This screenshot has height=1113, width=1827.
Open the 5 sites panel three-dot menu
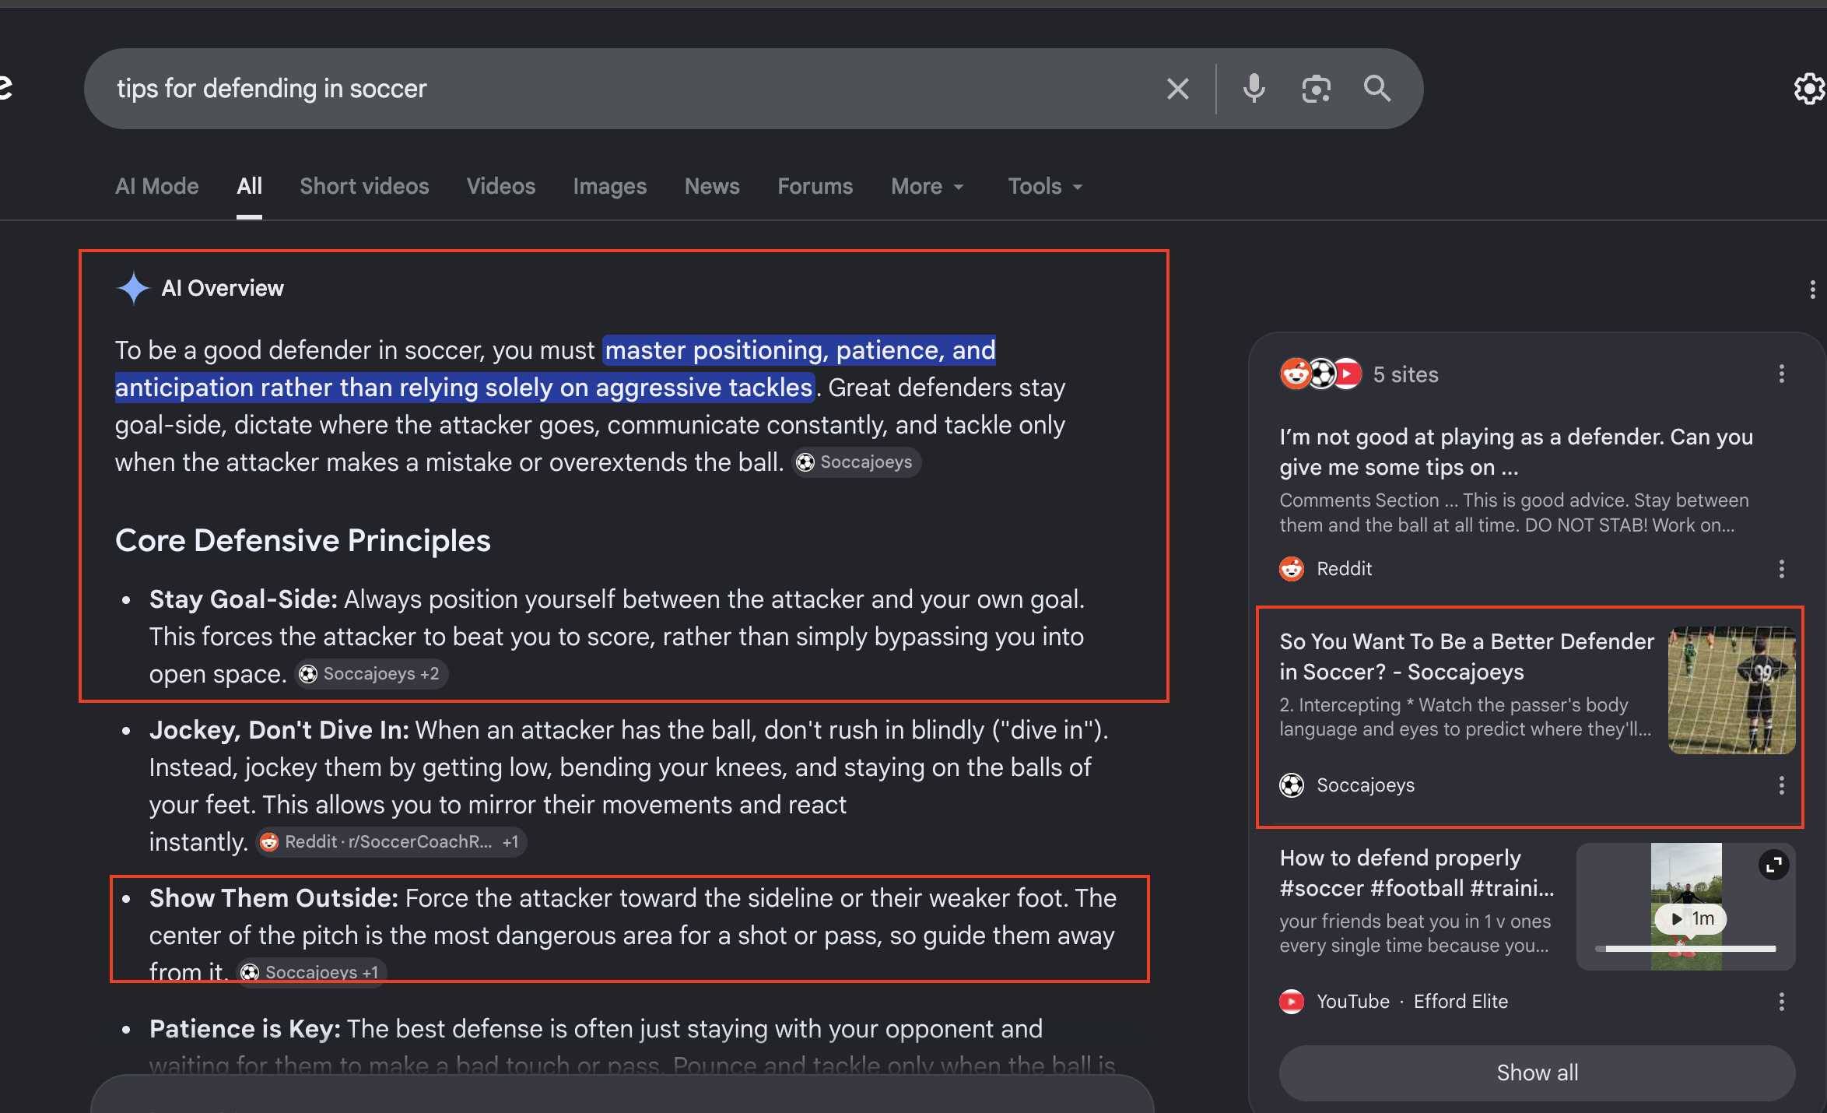click(1781, 374)
